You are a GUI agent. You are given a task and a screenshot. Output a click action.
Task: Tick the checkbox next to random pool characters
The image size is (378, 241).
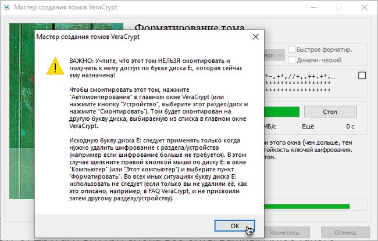[362, 75]
